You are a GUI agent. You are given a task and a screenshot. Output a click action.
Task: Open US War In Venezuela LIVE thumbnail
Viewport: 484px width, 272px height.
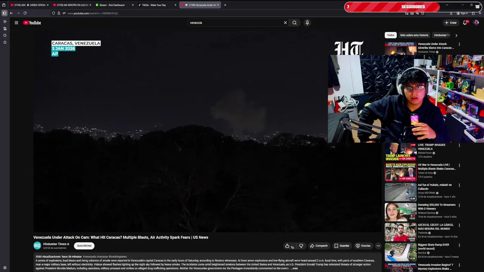400,172
